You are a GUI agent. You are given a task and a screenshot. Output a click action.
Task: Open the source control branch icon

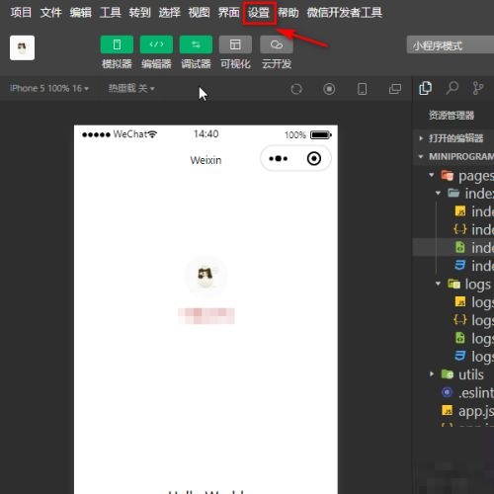(x=477, y=88)
